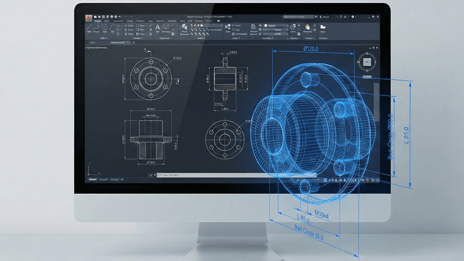Click the Model layout tab at bottom
This screenshot has width=464, height=261.
tap(92, 179)
